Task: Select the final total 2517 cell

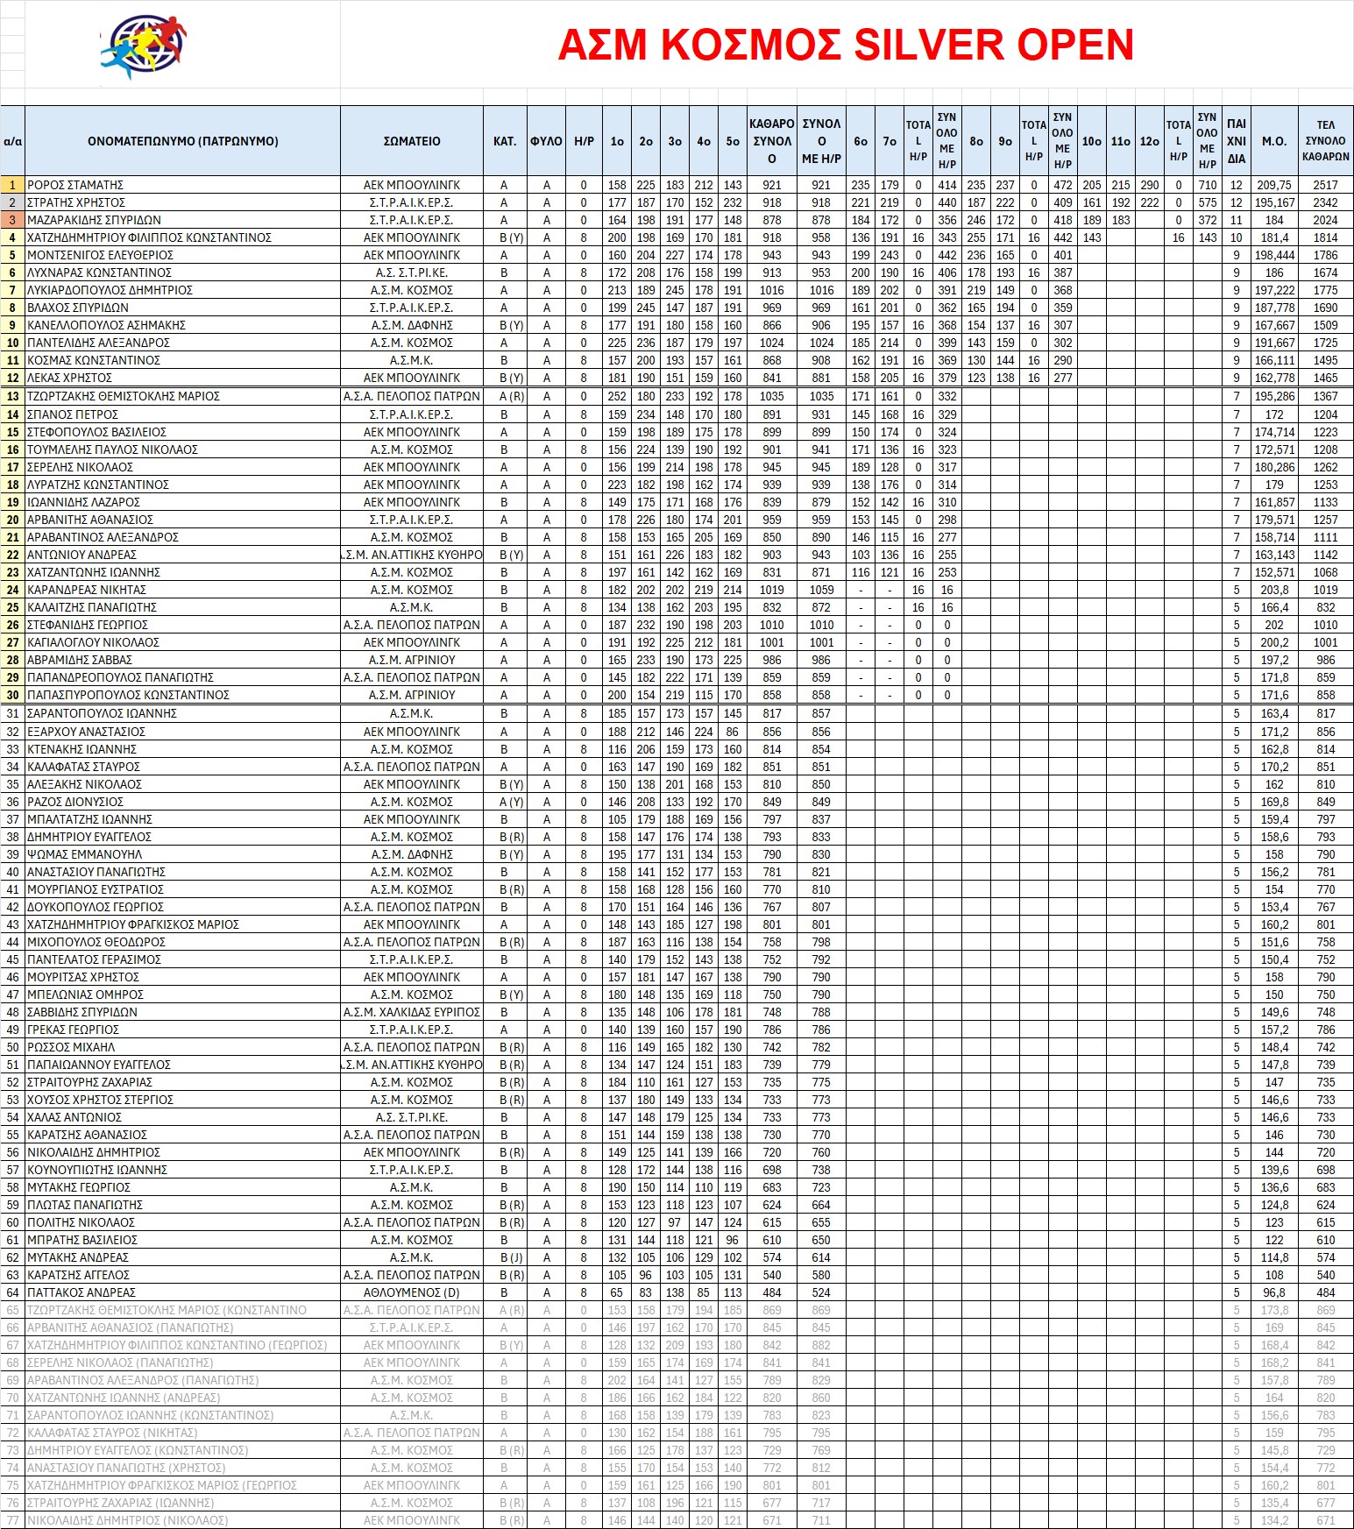Action: point(1325,185)
